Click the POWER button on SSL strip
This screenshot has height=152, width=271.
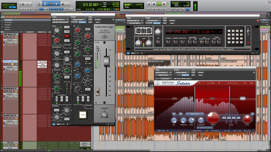(83, 115)
